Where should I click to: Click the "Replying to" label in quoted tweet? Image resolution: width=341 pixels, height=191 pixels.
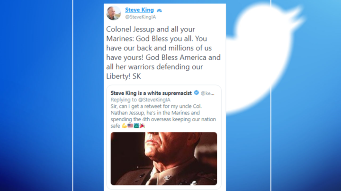coord(124,100)
